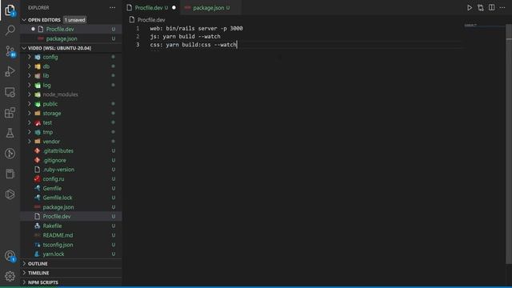Click line number 2 in the gutter

pos(138,37)
